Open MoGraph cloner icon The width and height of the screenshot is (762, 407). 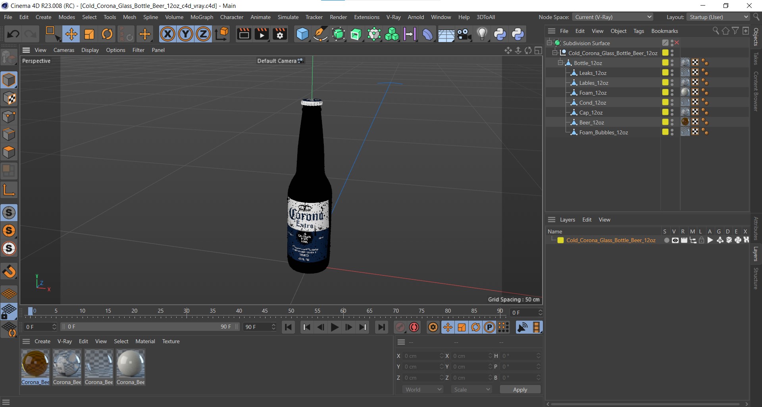click(x=392, y=34)
